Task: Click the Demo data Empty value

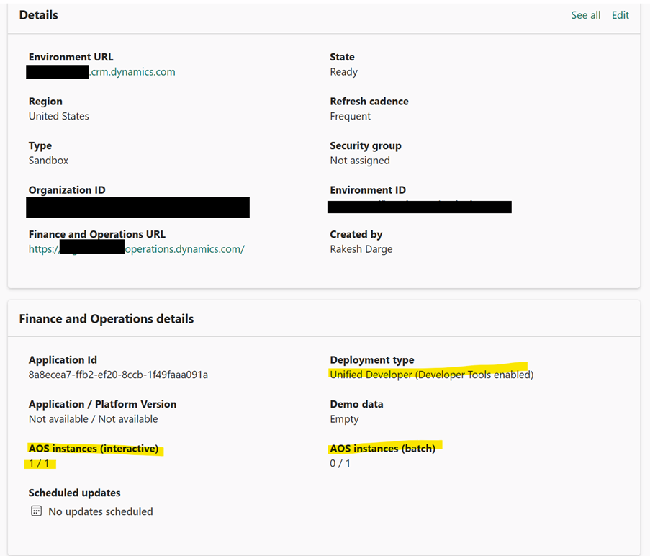Action: [344, 419]
